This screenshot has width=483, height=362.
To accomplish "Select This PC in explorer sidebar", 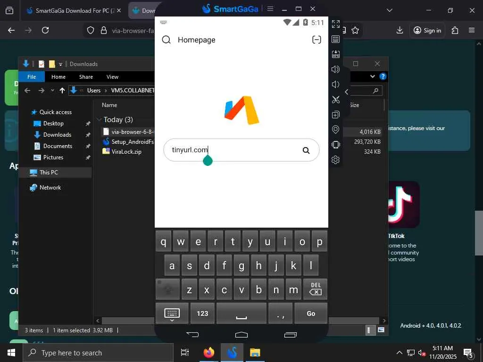I will (49, 173).
